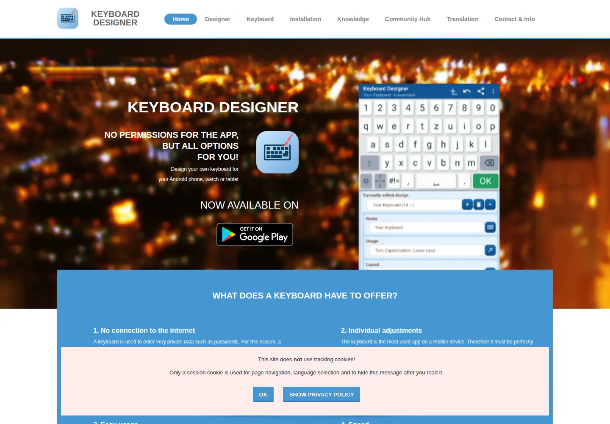Click the three-dot overflow icon in app screenshot

pyautogui.click(x=493, y=91)
